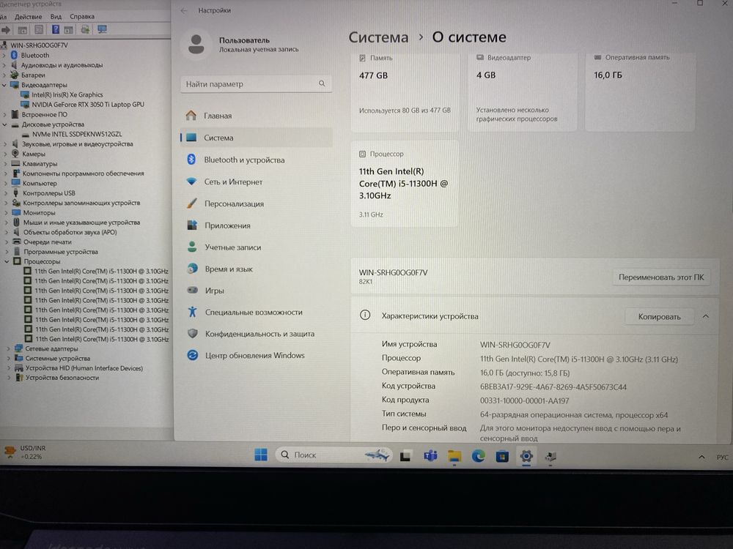Screen dimensions: 733x549
Task: Select NVMe INTEL SSDPEKNW512GZL disk
Action: (77, 134)
